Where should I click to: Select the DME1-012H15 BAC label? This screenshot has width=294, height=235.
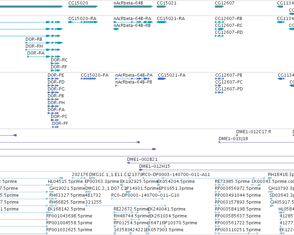(154, 166)
